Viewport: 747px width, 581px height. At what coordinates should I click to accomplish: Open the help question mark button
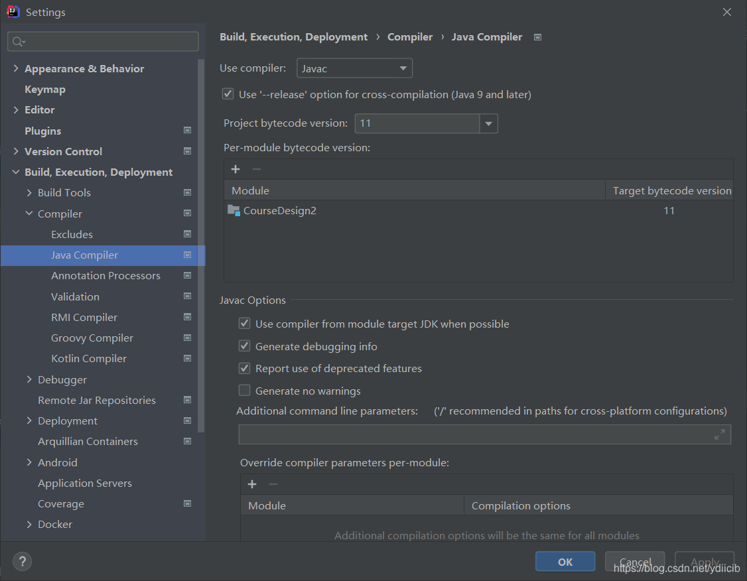click(x=22, y=562)
